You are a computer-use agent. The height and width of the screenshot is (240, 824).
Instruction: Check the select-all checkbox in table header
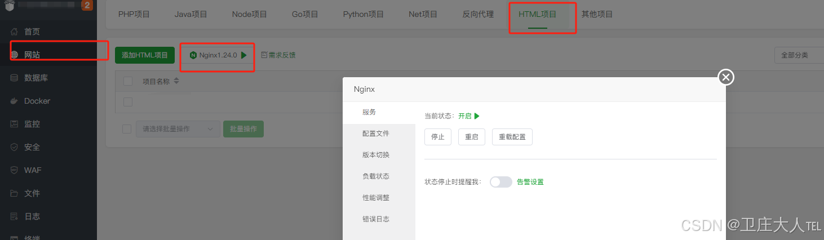(x=128, y=81)
